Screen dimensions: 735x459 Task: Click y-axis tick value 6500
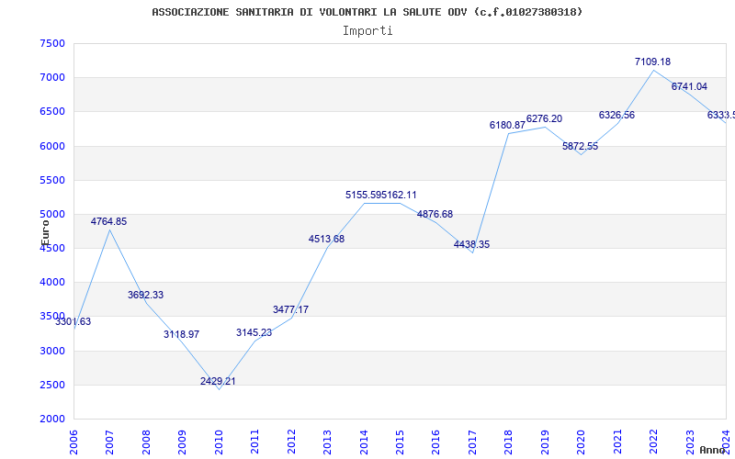[x=52, y=112]
